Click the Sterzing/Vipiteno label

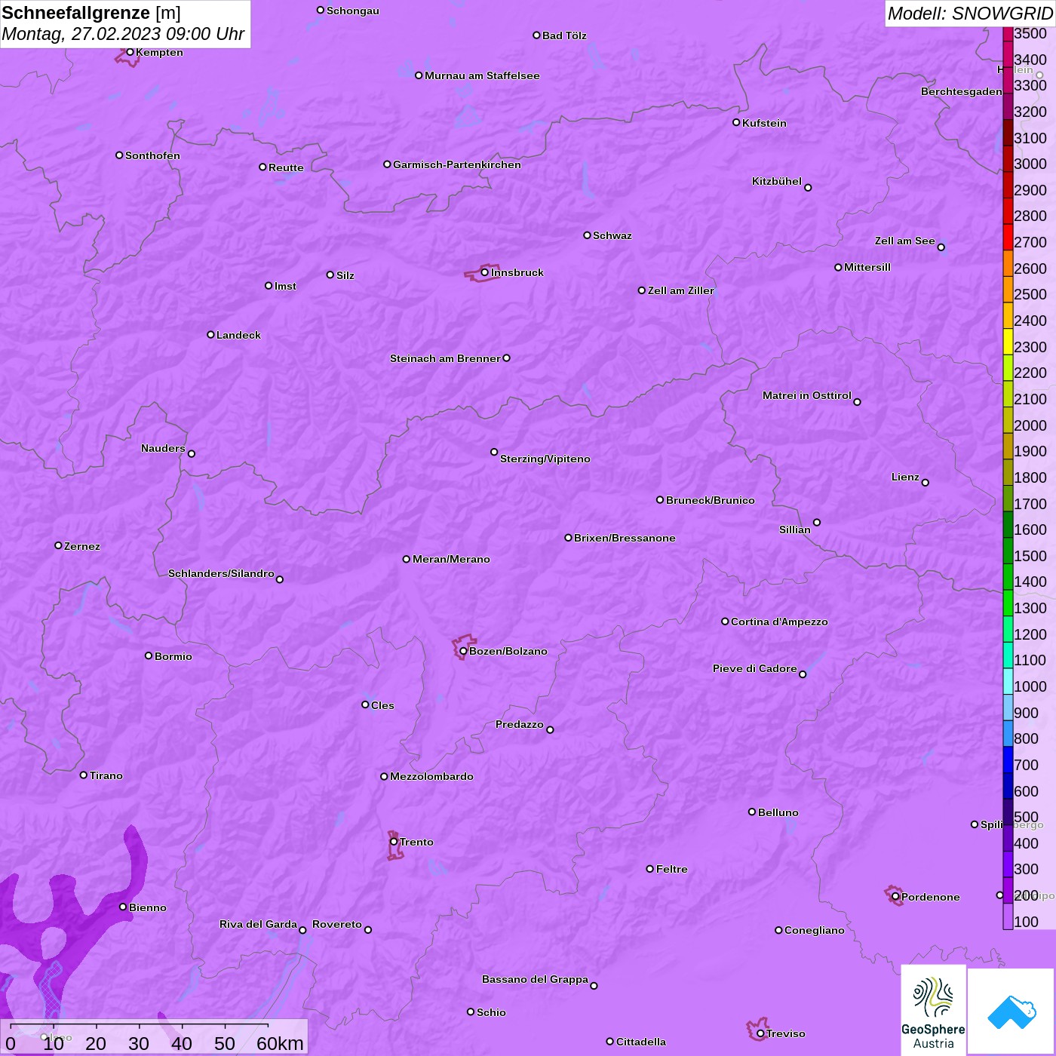[x=545, y=459]
